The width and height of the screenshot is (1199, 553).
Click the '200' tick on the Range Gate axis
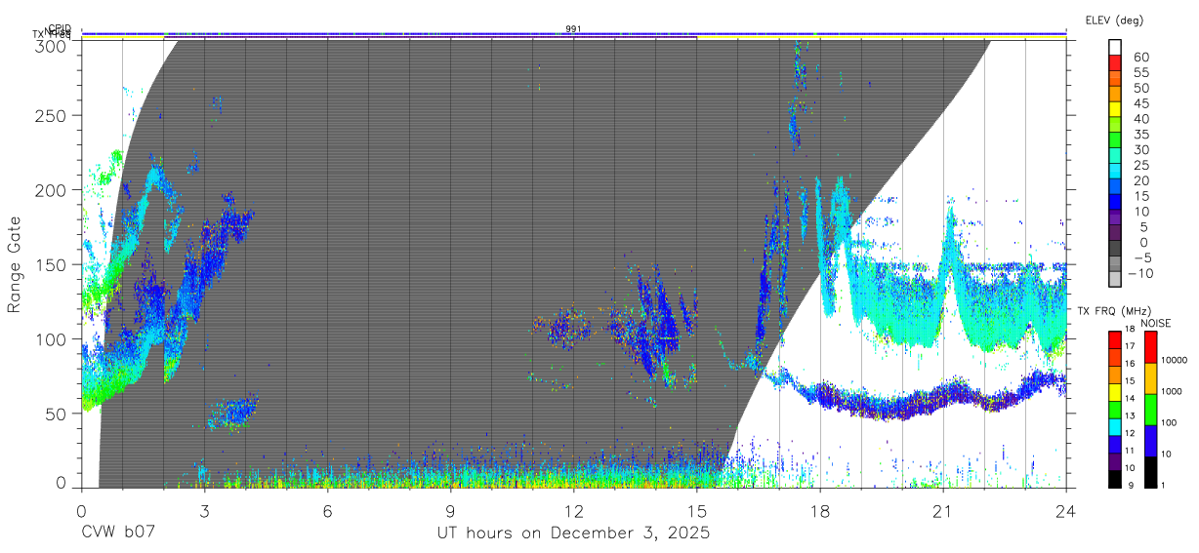point(52,190)
